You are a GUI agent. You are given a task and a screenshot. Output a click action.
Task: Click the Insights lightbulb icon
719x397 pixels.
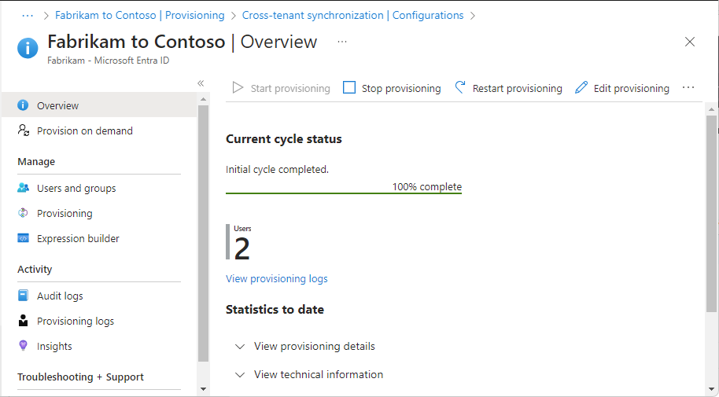pyautogui.click(x=23, y=346)
